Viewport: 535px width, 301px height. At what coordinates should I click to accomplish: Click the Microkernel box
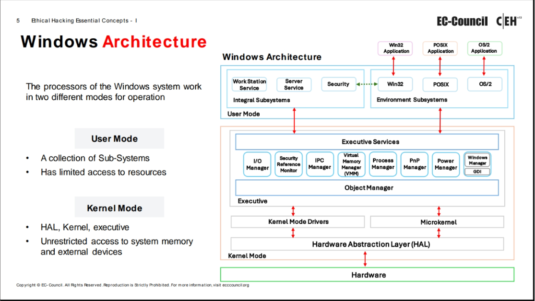click(x=437, y=222)
